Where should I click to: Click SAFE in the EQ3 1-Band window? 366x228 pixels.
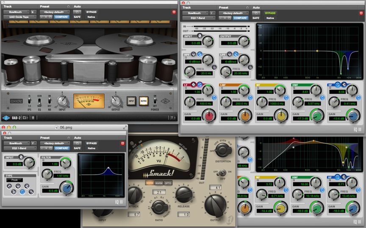pyautogui.click(x=77, y=148)
